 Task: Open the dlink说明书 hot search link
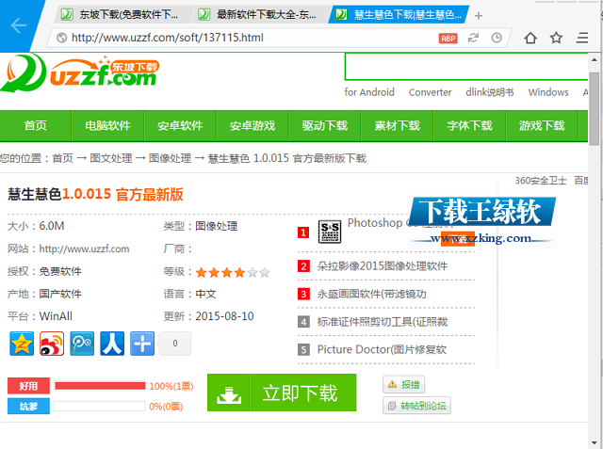click(x=490, y=92)
